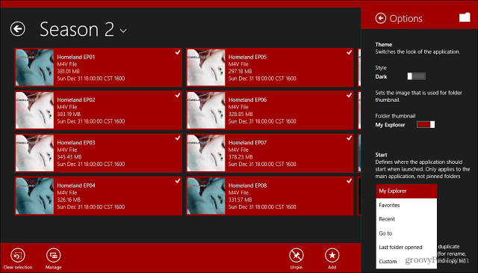
Task: Click the Homeland EP01 thumbnail
Action: (34, 67)
